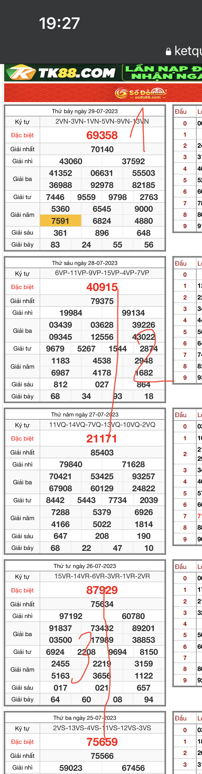
Task: Click the Thứ năm ngày 27-07-2023 header
Action: point(85,415)
